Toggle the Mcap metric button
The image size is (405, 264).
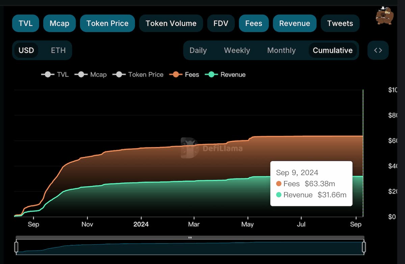coord(59,23)
